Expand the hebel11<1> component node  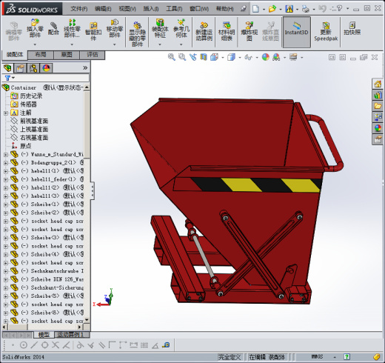(x=6, y=171)
